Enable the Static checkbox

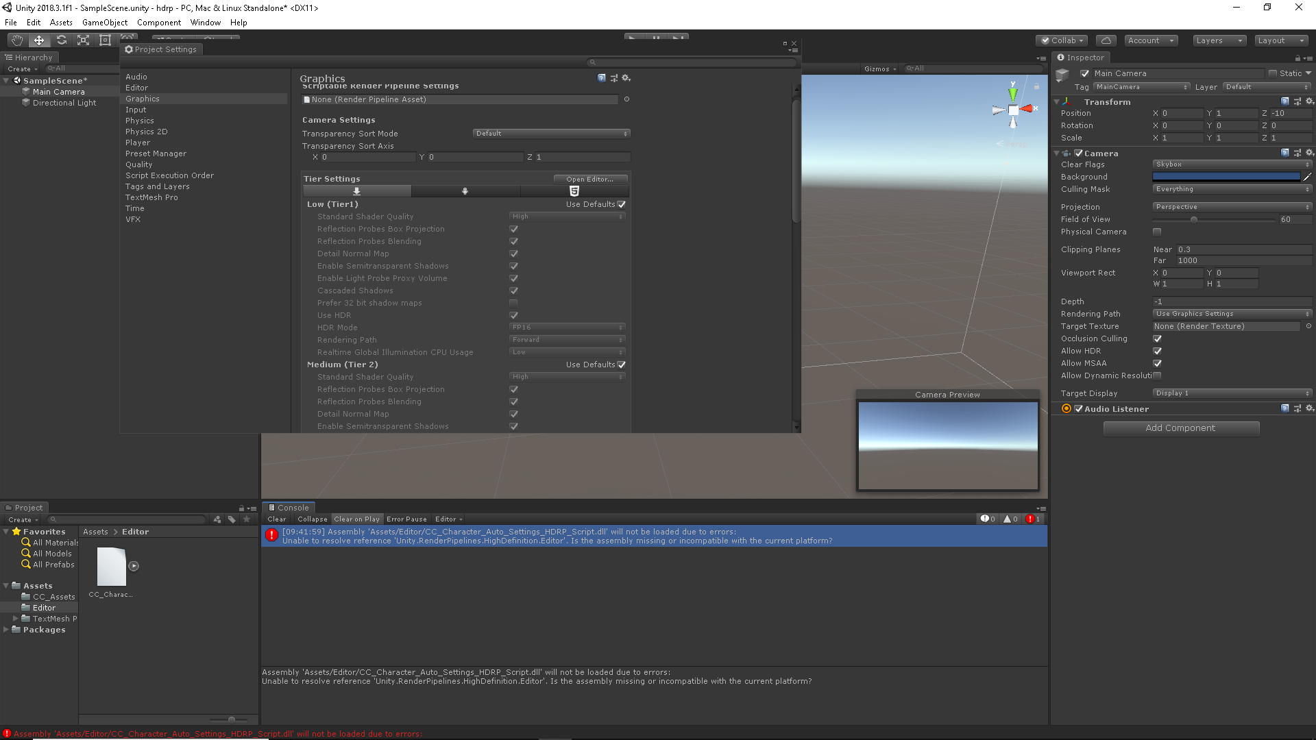pyautogui.click(x=1273, y=73)
